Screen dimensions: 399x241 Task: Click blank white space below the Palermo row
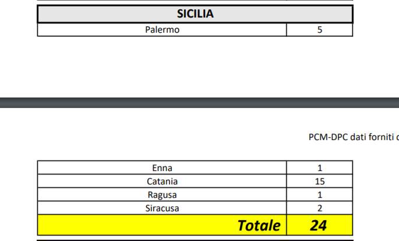[195, 64]
